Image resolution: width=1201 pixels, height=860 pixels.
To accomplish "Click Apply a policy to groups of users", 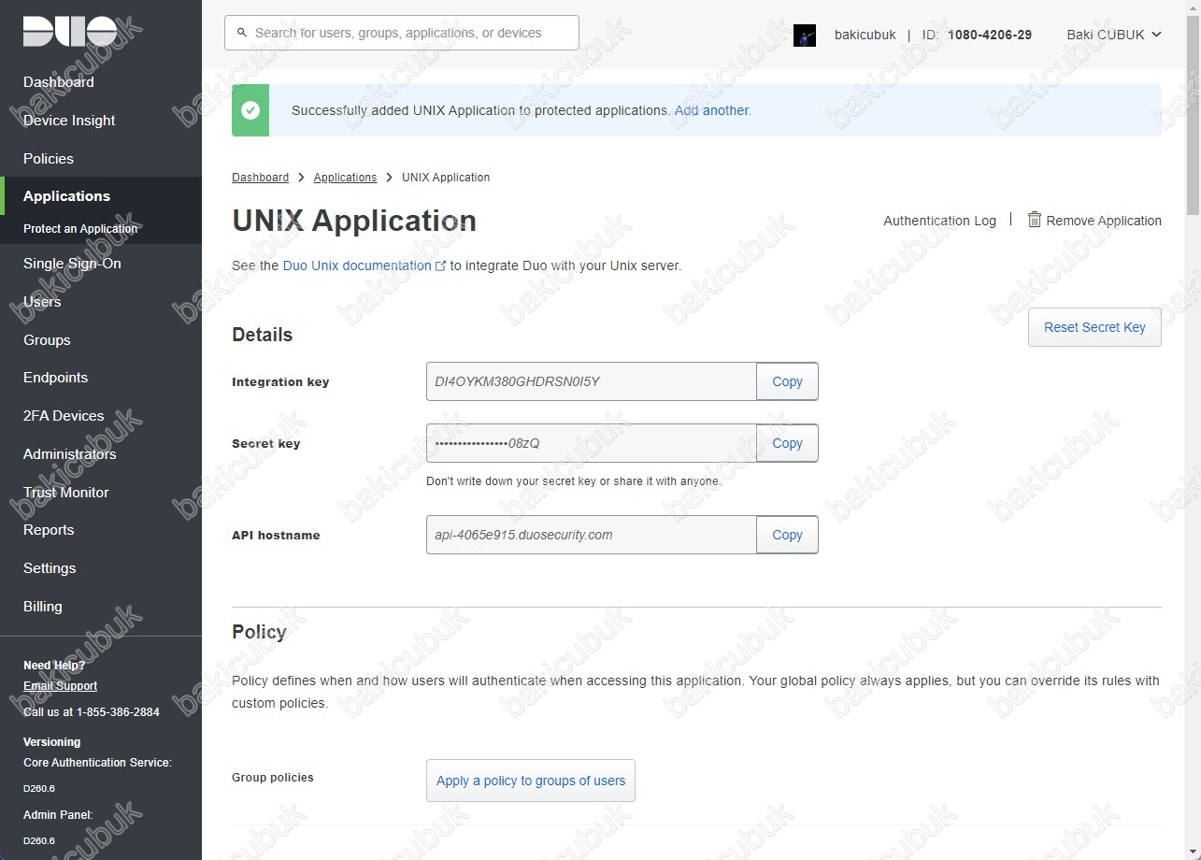I will (x=531, y=781).
